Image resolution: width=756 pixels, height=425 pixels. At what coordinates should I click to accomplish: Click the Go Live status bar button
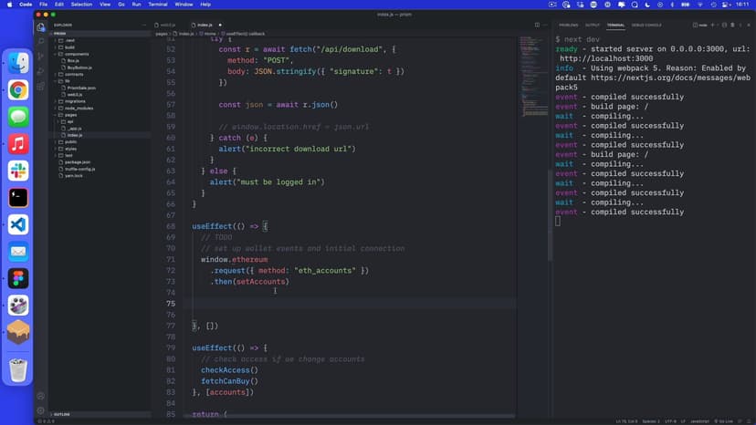click(x=728, y=420)
